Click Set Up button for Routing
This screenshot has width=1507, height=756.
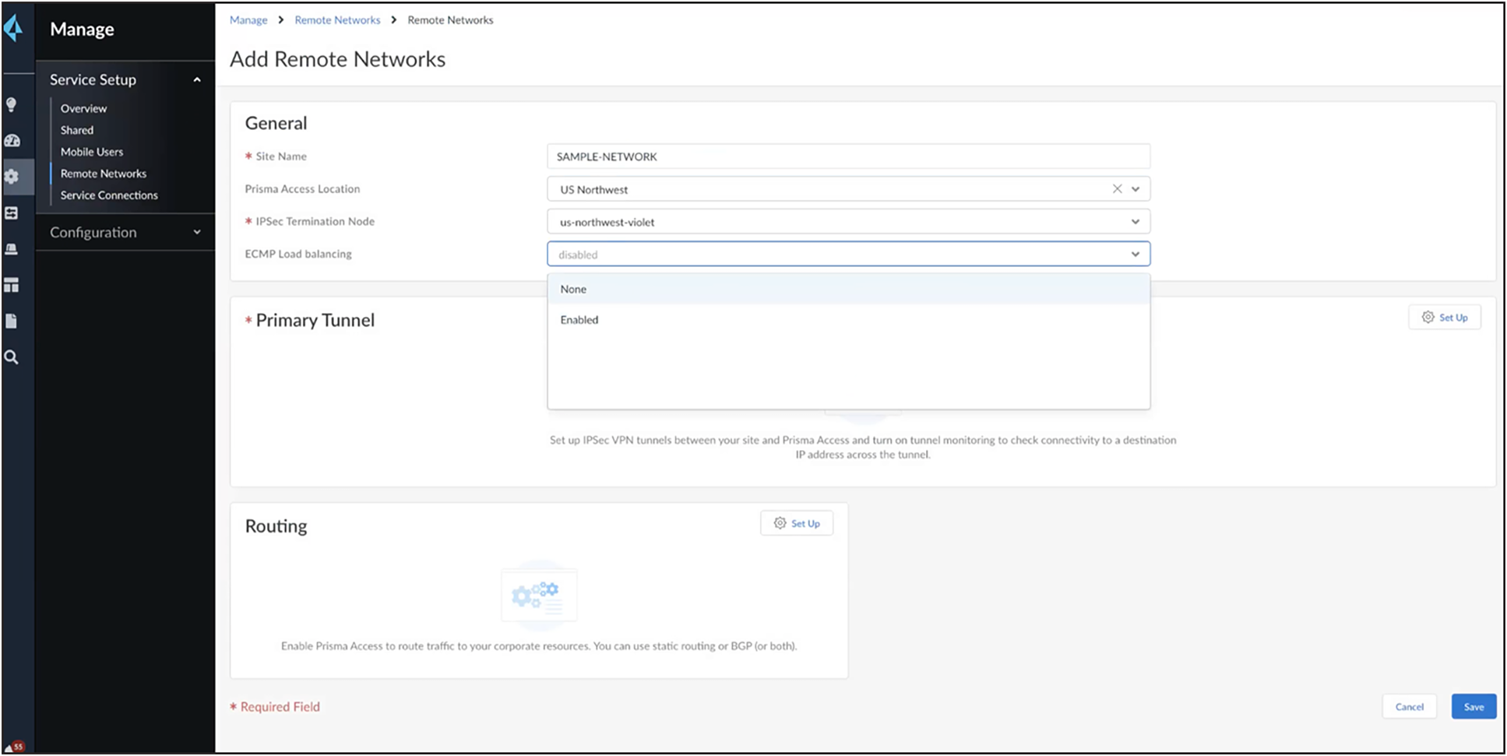click(797, 523)
